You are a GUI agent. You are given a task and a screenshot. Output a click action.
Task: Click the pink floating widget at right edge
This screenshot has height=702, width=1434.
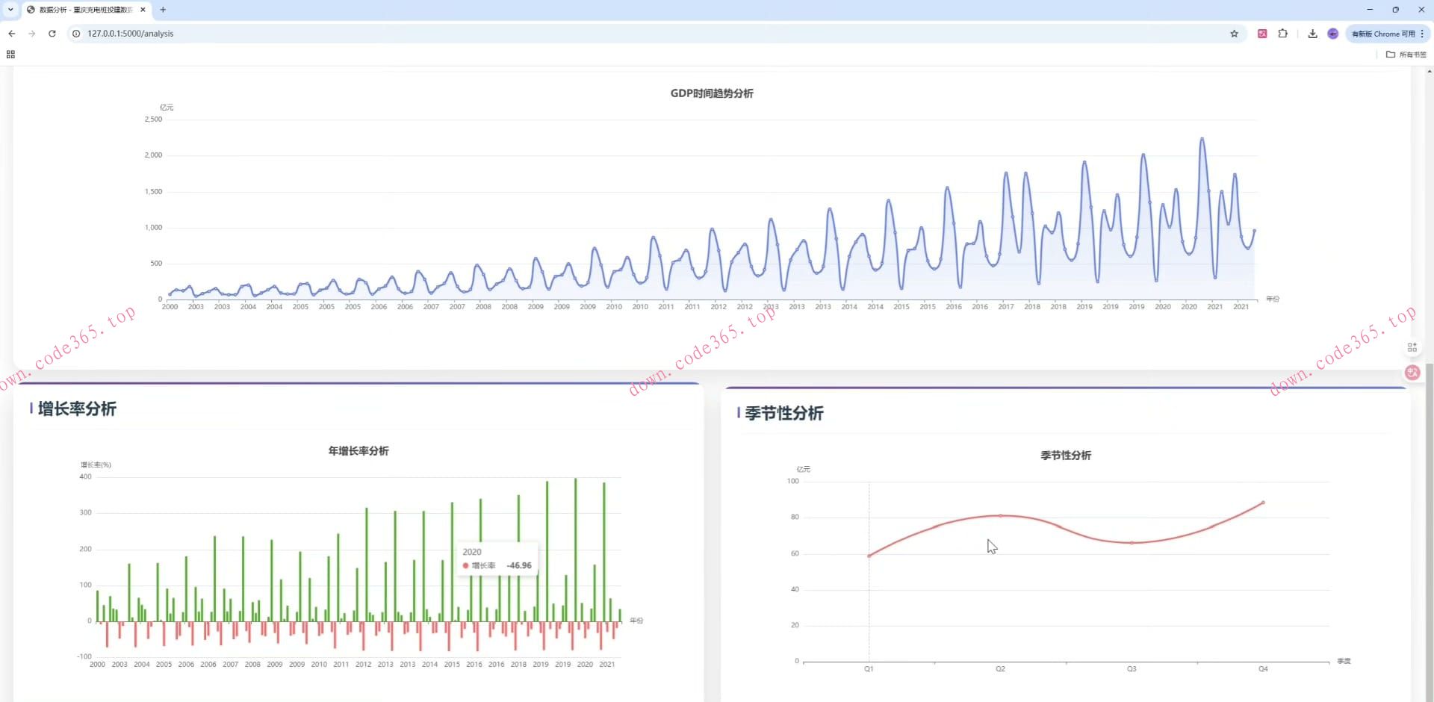point(1412,372)
